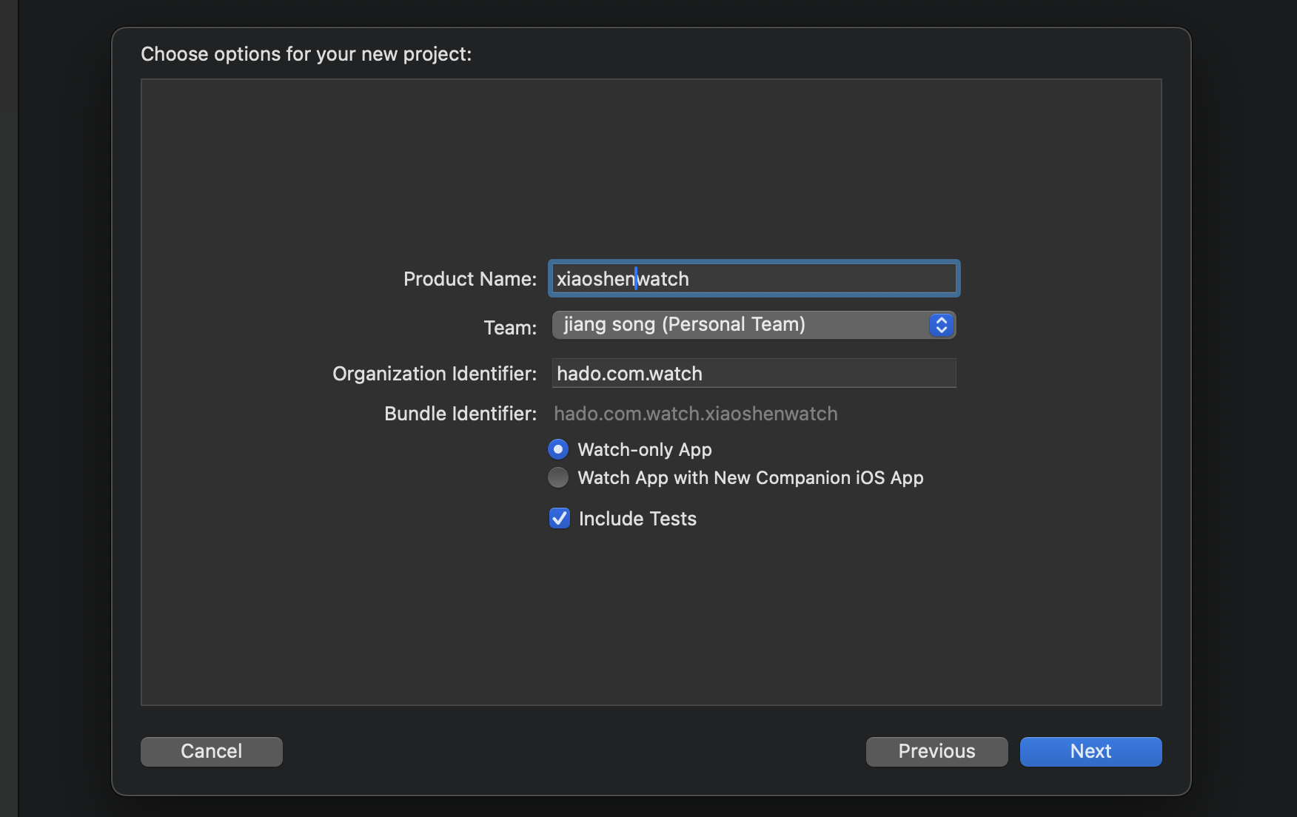Click the "Include Tests" label text
Screen dimensions: 1297x817
coord(637,519)
